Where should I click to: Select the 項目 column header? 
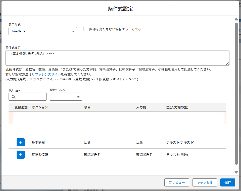click(87, 107)
